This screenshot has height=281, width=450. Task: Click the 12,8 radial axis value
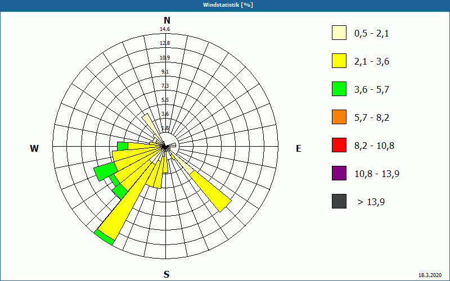point(165,43)
